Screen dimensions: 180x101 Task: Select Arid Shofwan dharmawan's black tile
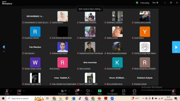(63, 32)
